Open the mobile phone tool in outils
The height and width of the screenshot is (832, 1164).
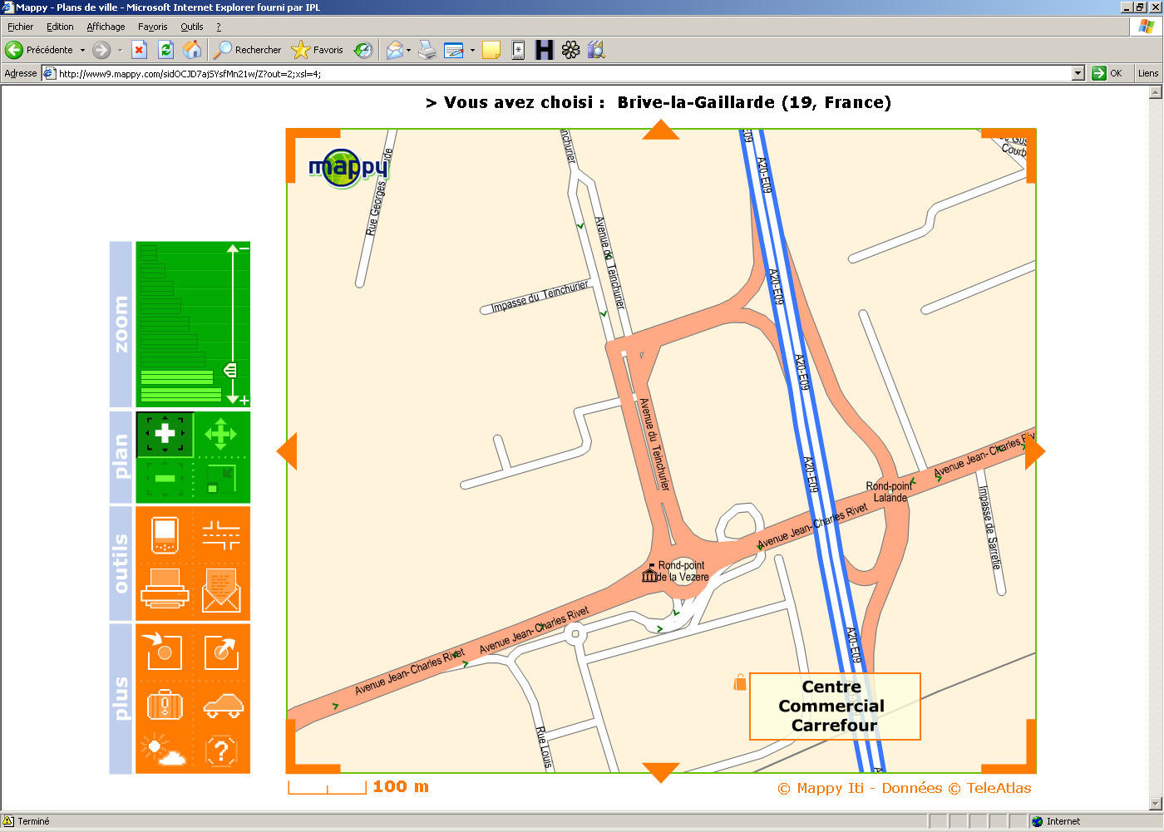(165, 534)
